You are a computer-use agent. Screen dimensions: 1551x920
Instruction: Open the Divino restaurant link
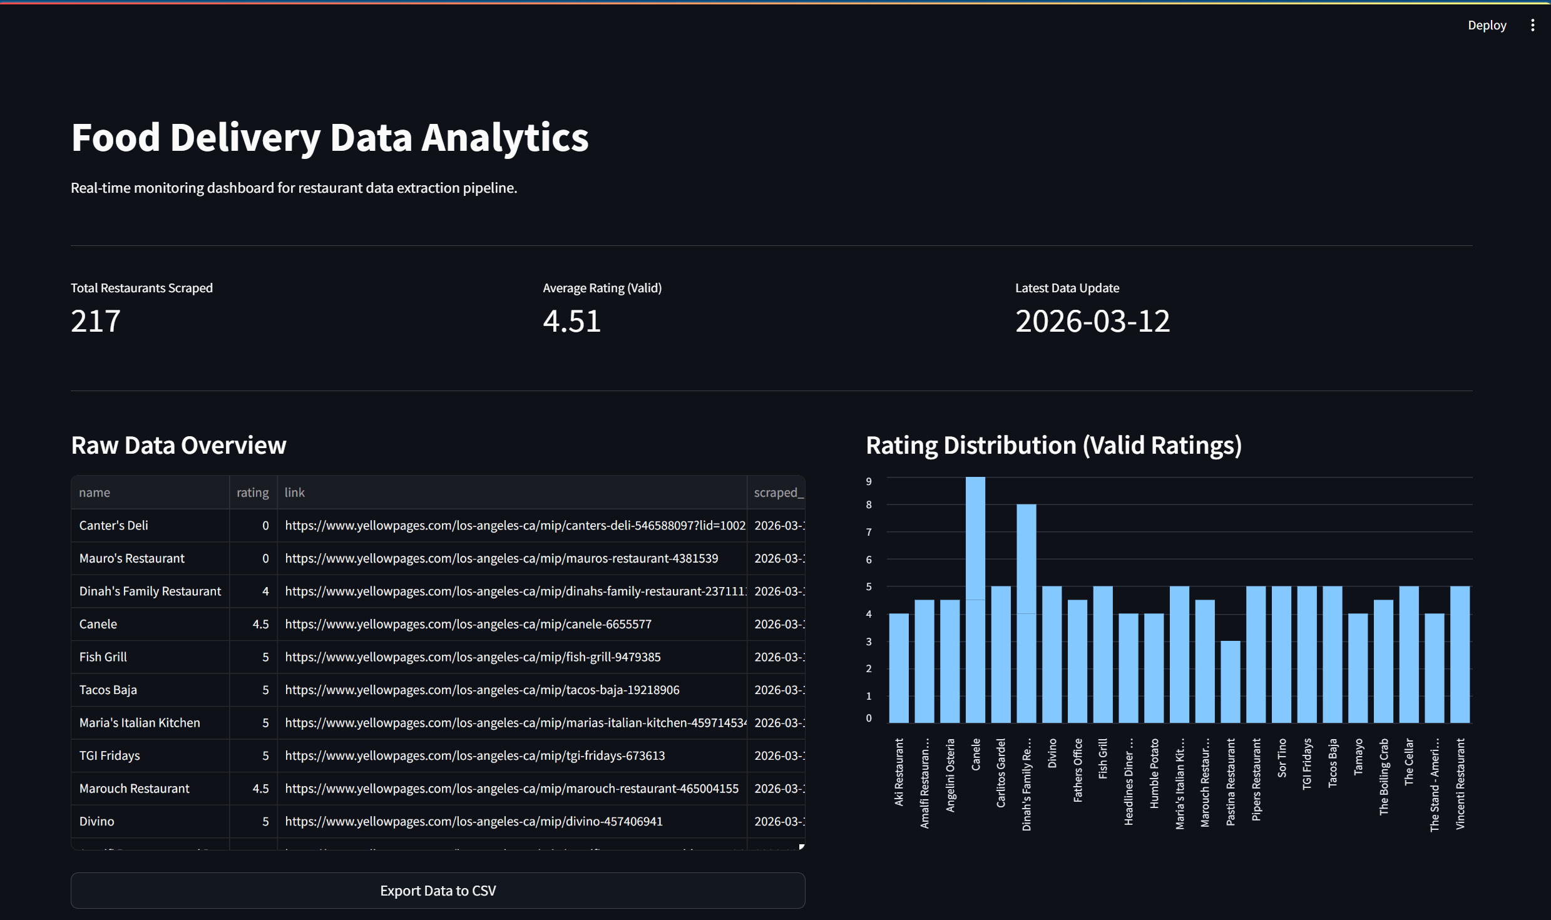pyautogui.click(x=473, y=821)
